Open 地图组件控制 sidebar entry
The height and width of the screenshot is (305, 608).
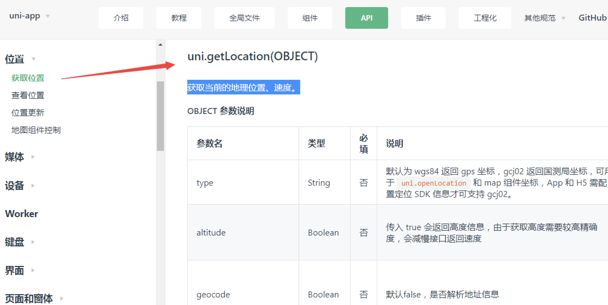click(36, 130)
